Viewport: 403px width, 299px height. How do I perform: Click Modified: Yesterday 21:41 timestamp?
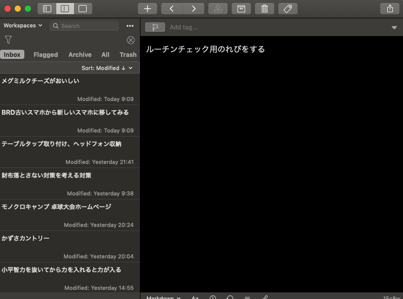coord(99,162)
